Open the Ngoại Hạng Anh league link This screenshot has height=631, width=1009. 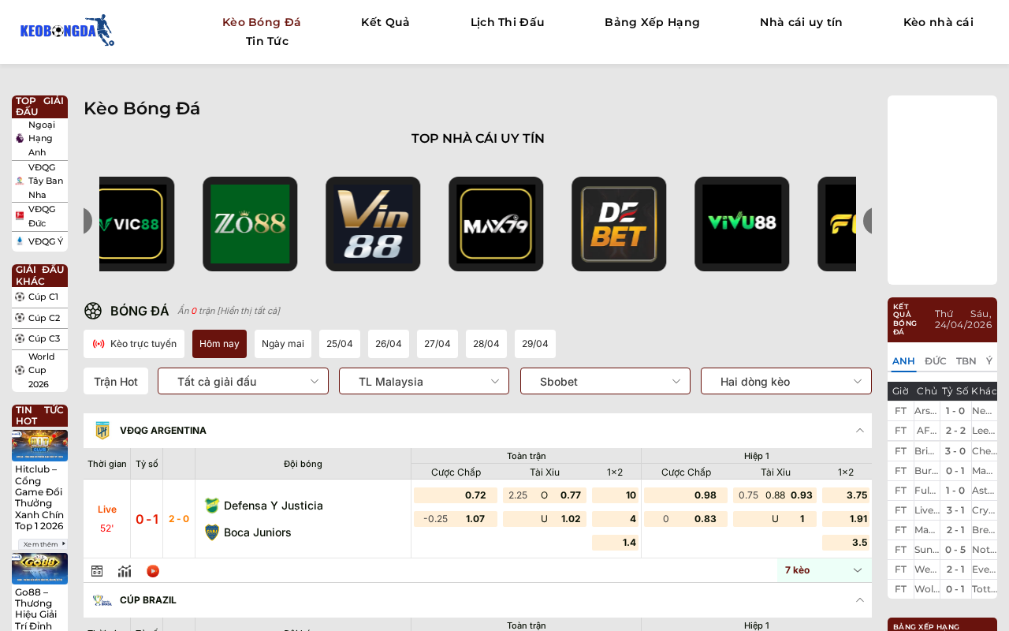pos(43,138)
